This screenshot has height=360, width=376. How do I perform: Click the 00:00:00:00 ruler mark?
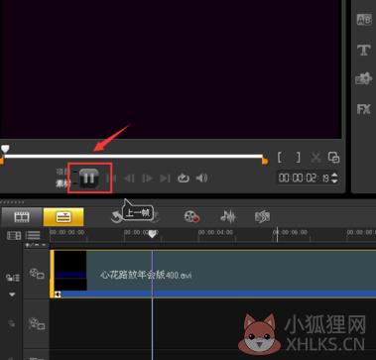click(67, 233)
